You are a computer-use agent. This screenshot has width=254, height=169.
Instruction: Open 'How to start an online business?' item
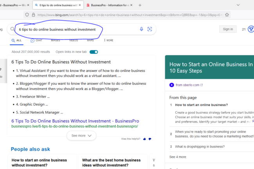click(201, 105)
